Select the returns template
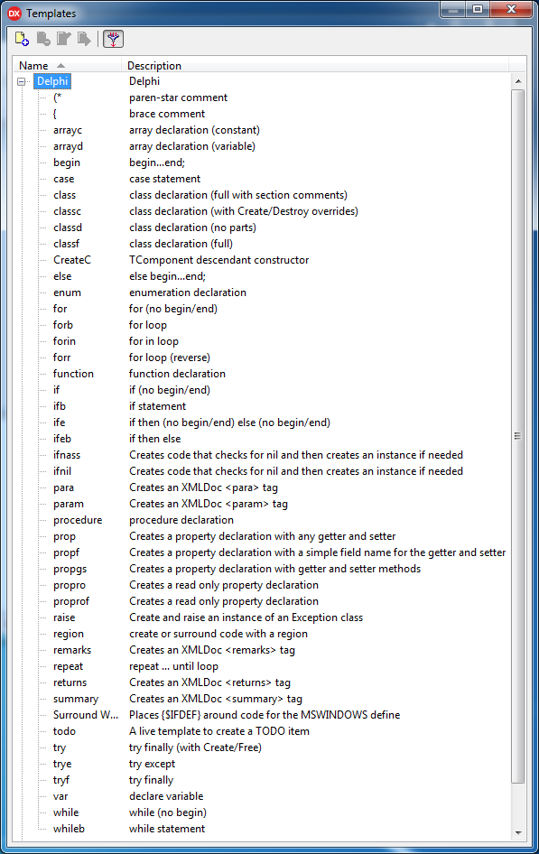The width and height of the screenshot is (539, 854). pos(70,682)
